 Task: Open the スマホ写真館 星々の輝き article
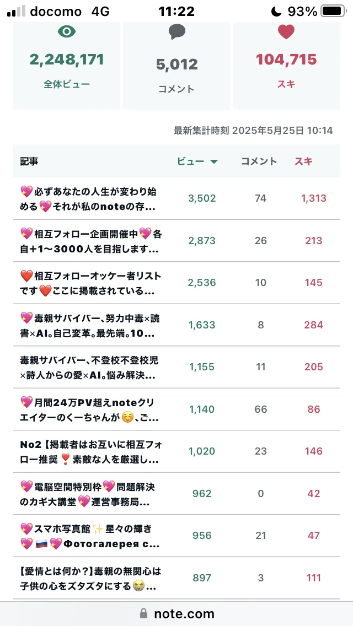89,536
